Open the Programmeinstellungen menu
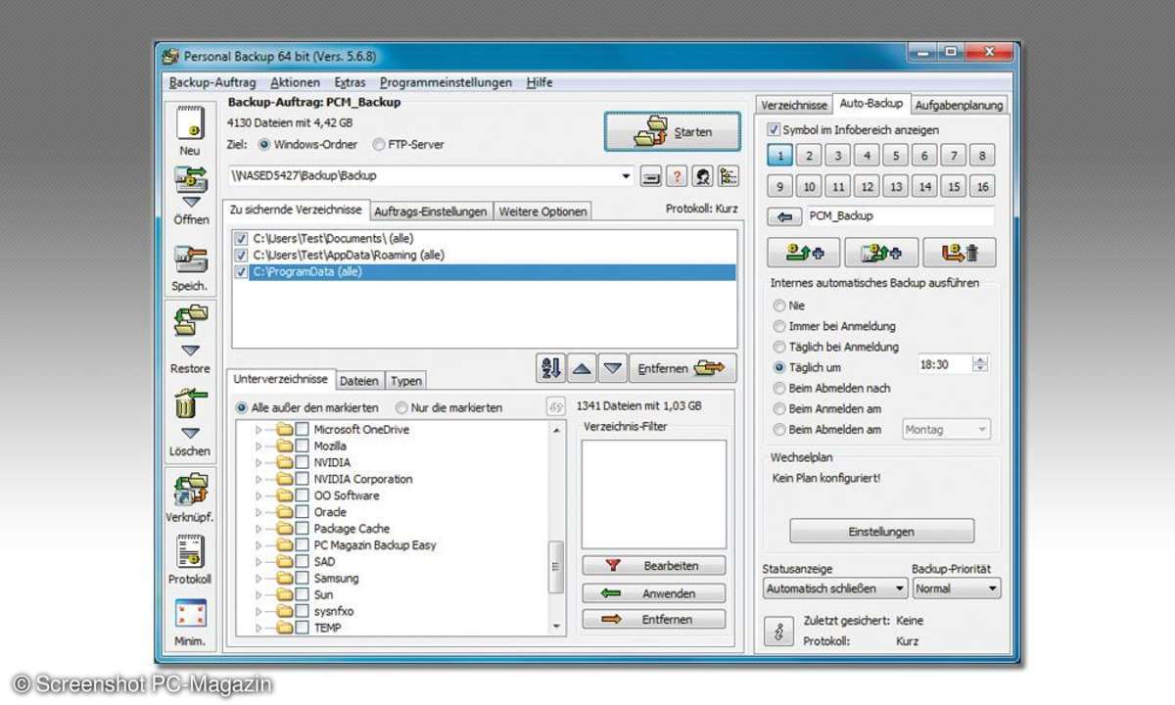Viewport: 1175px width, 705px height. coord(446,83)
